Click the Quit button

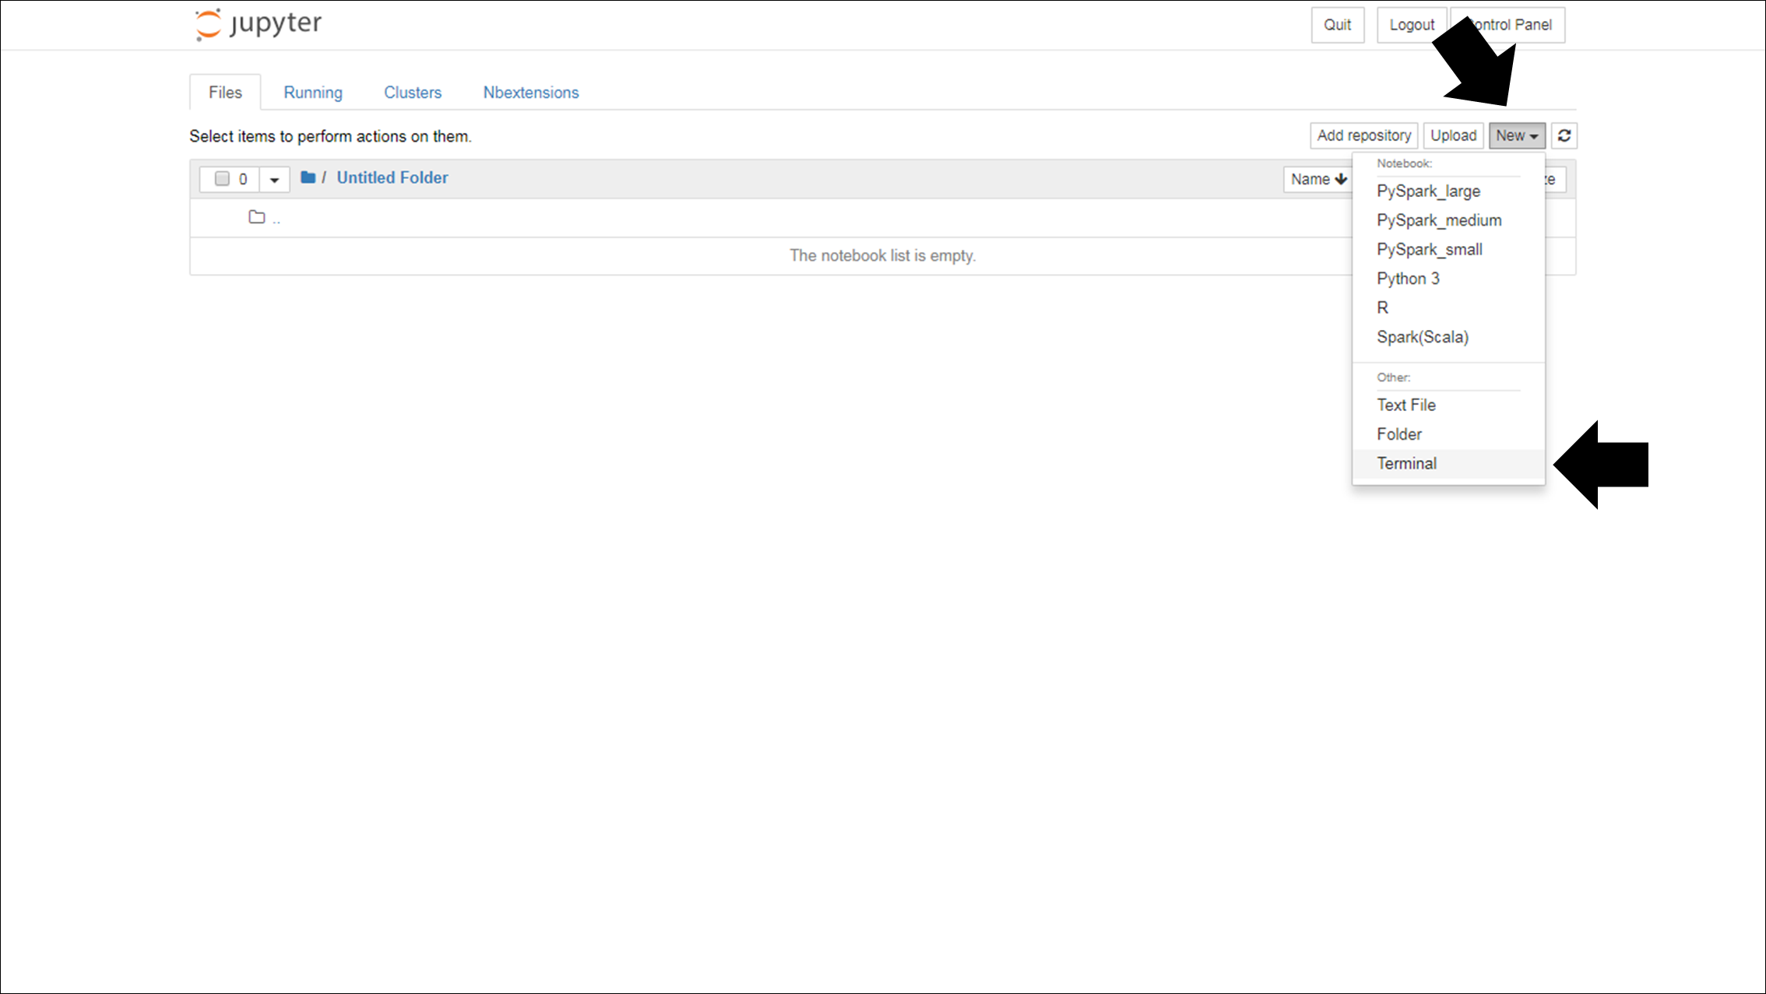(x=1338, y=25)
